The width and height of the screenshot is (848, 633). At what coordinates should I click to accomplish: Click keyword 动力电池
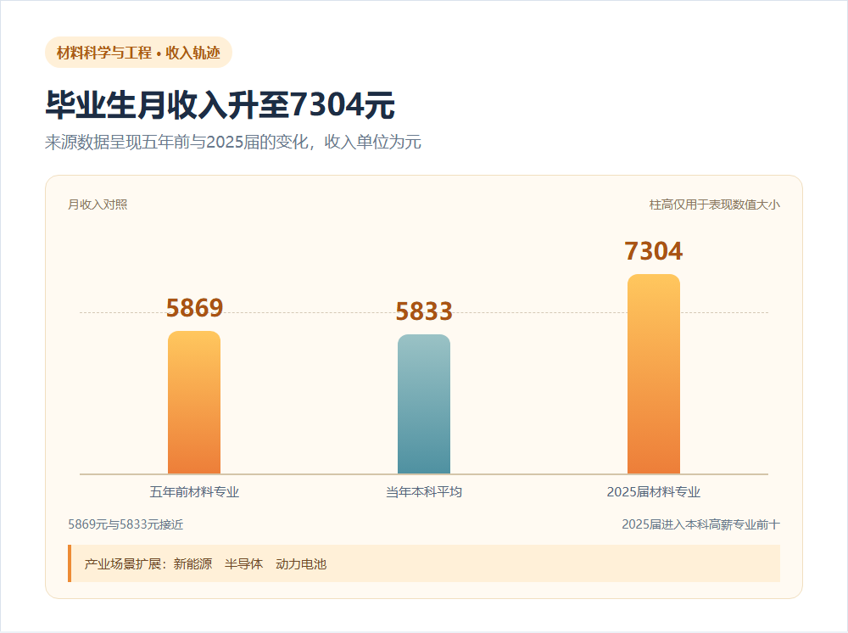pyautogui.click(x=301, y=563)
